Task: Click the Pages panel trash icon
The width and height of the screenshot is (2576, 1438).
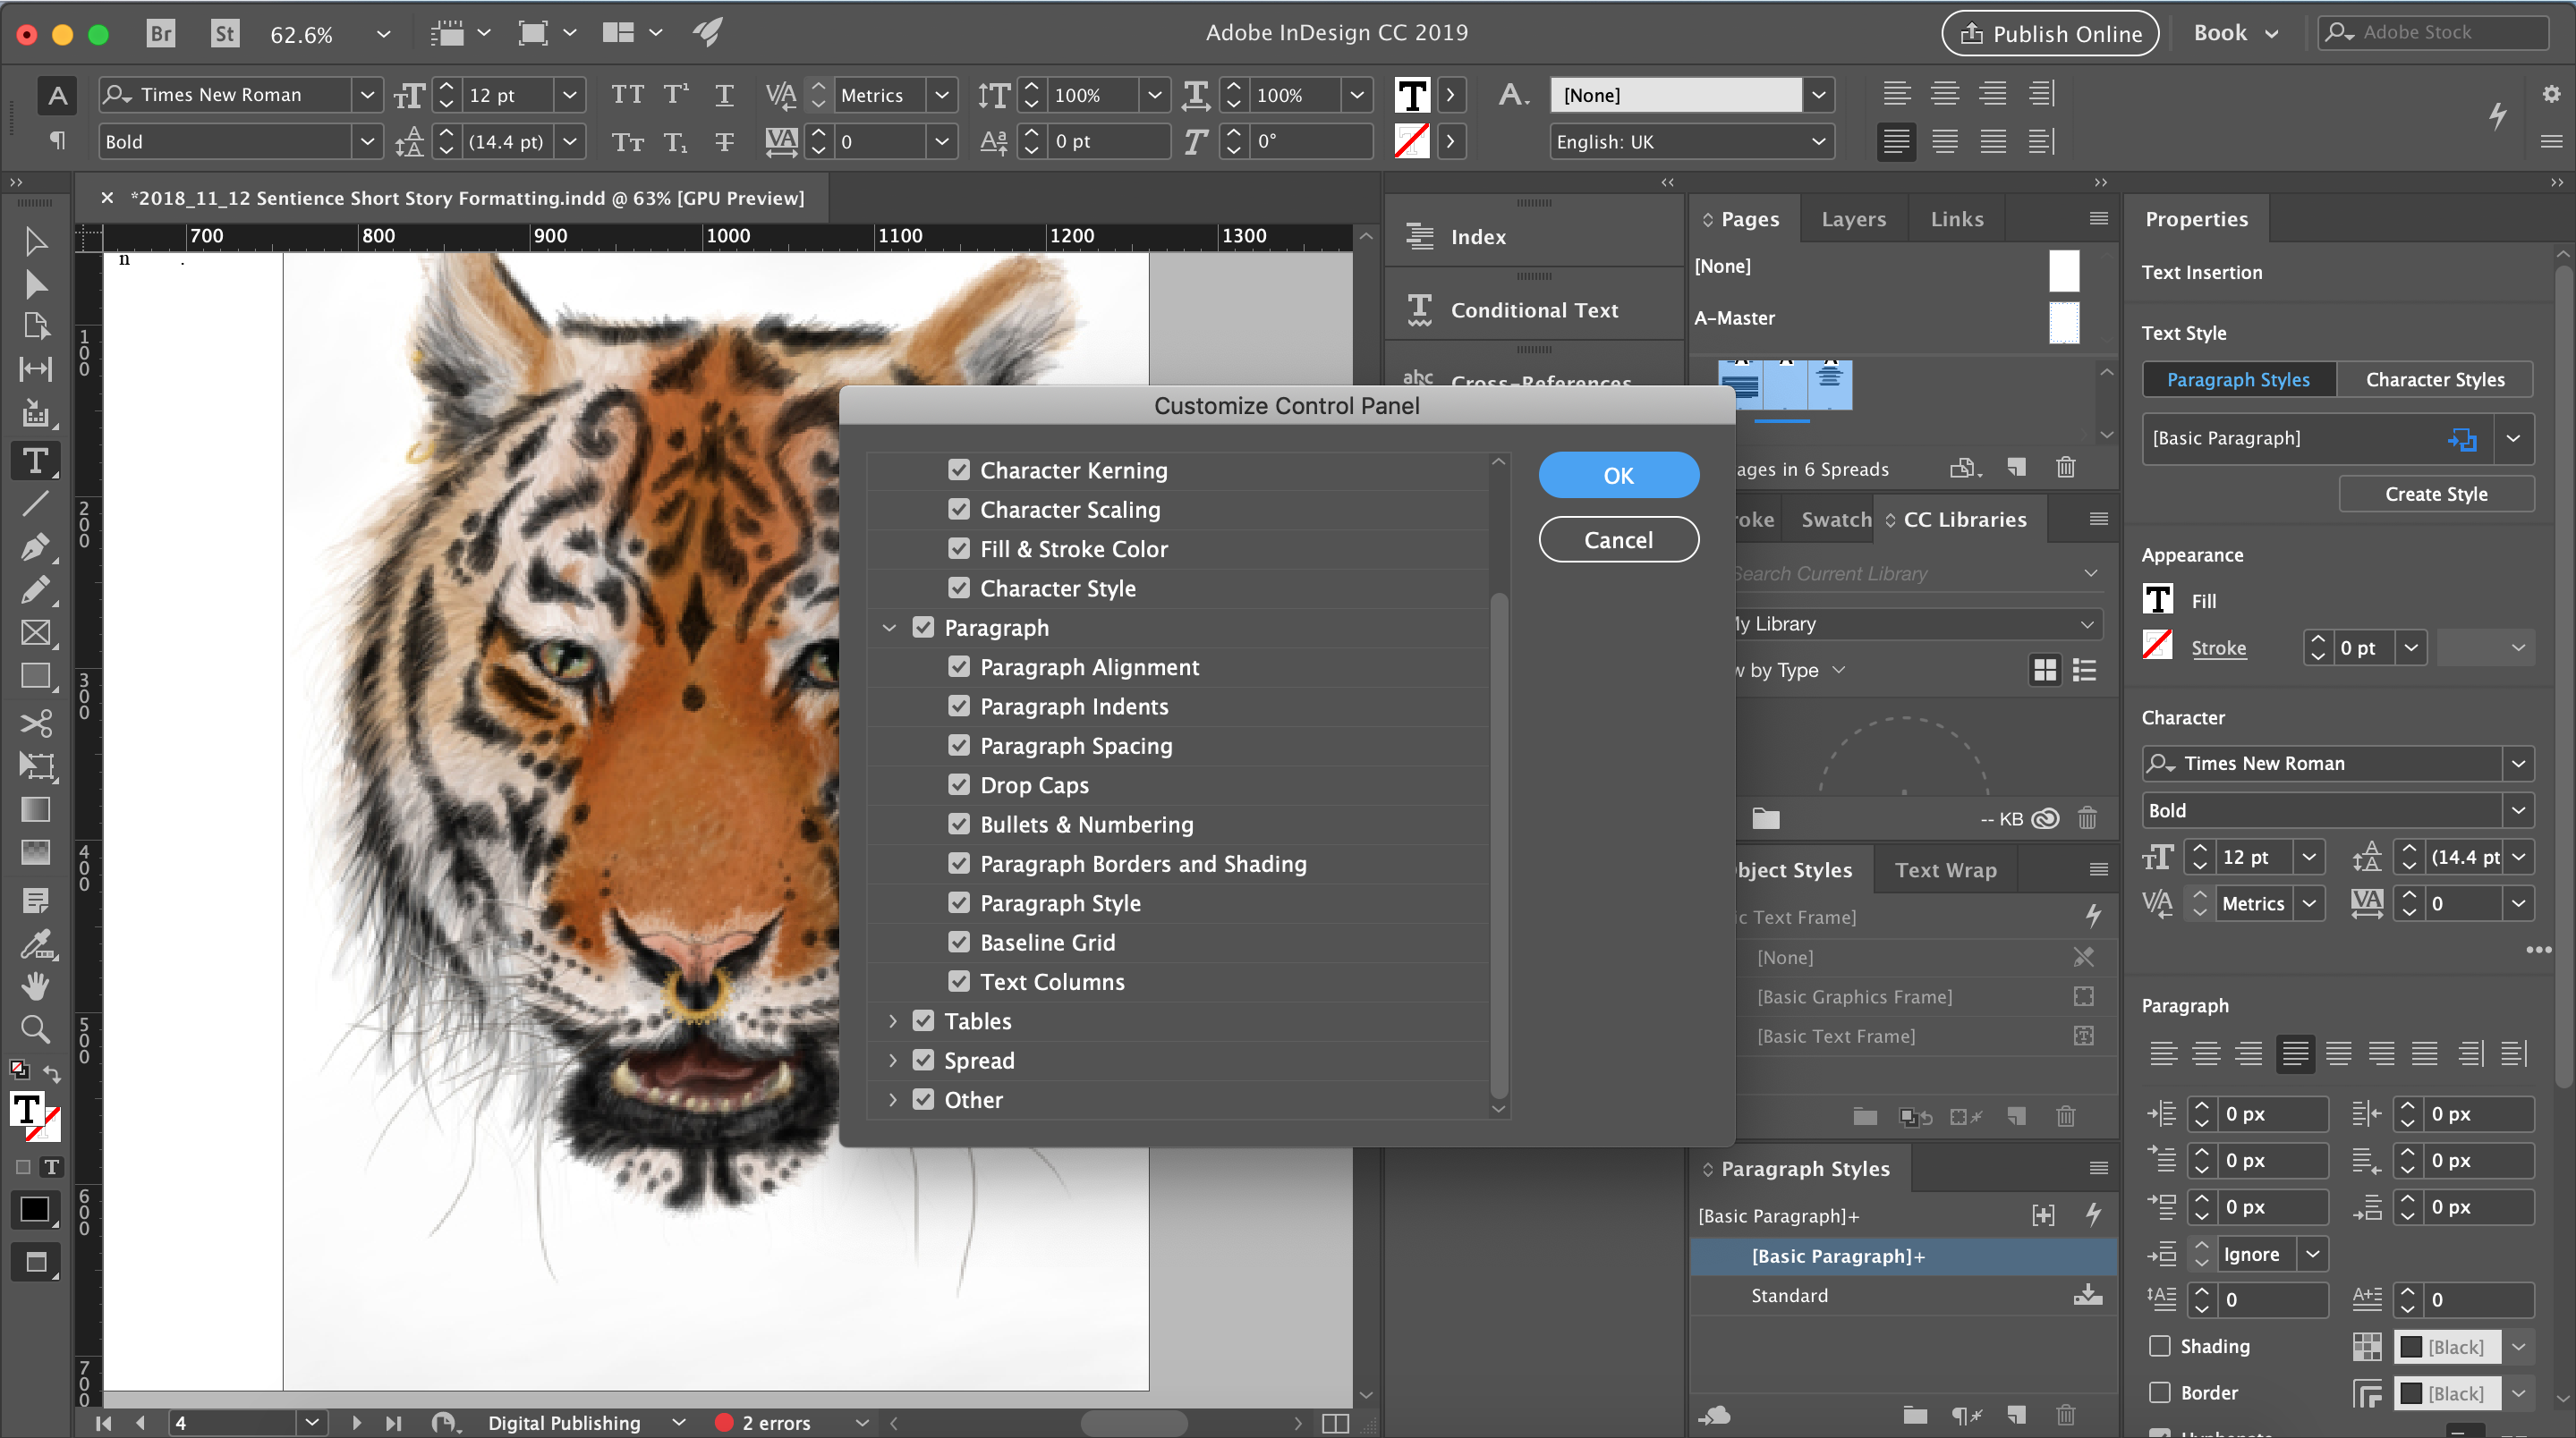Action: (x=2065, y=468)
